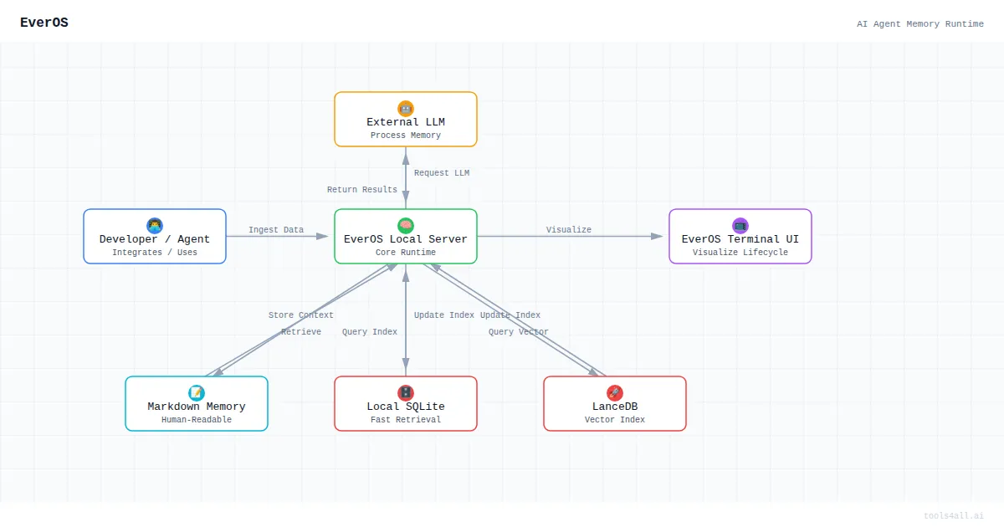Screen dimensions: 1004x527
Task: Select the "EverOS Terminal UI" node title
Action: (x=740, y=239)
